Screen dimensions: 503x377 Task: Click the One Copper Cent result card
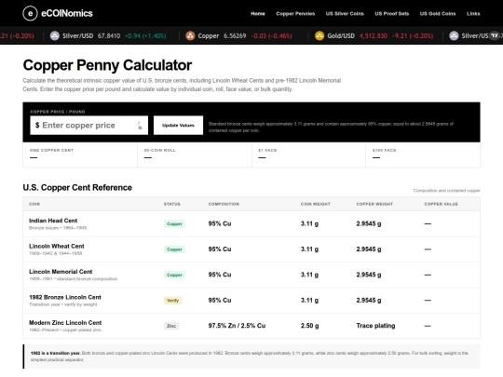coord(80,155)
